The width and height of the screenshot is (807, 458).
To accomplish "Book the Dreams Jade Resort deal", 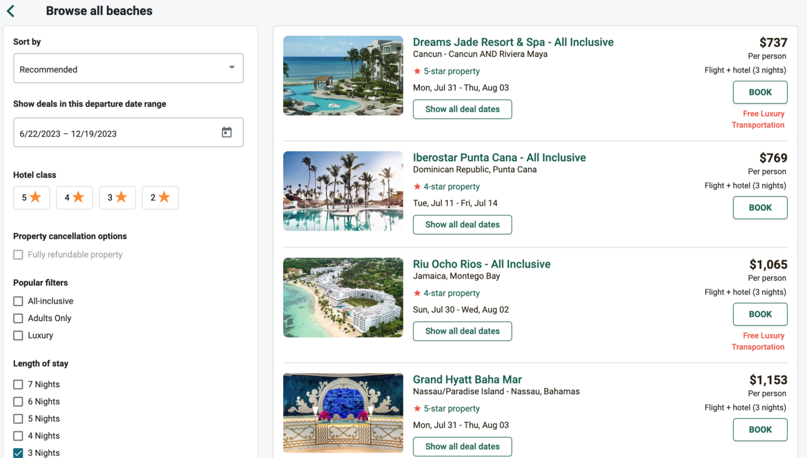I will point(760,92).
